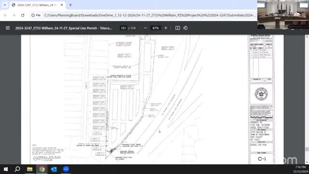
Task: Go back to the previous page
Action: 5,15
